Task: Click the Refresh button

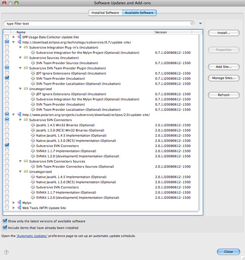Action: click(x=223, y=95)
